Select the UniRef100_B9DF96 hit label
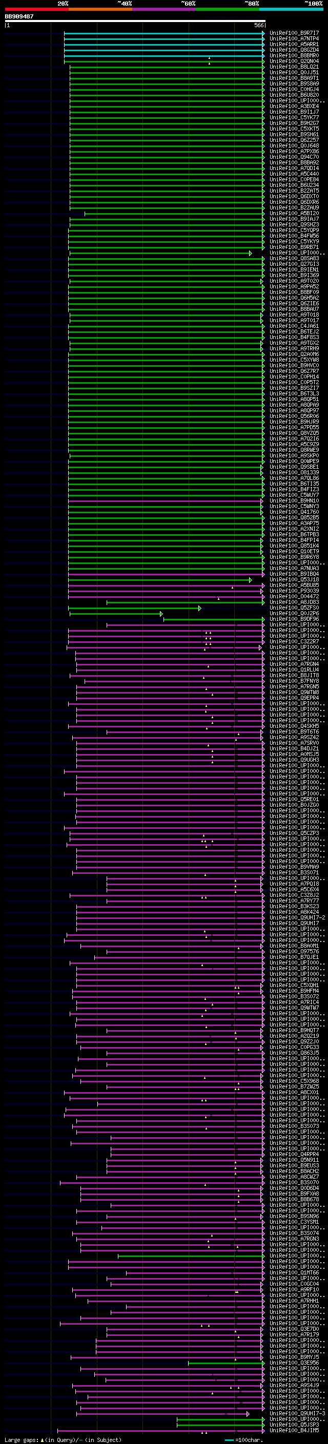Screen dimensions: 328x1444 point(294,619)
